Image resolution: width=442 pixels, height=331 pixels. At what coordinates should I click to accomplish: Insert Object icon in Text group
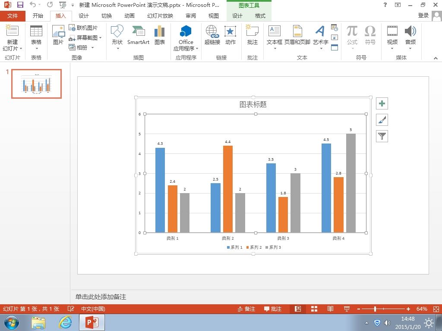335,47
